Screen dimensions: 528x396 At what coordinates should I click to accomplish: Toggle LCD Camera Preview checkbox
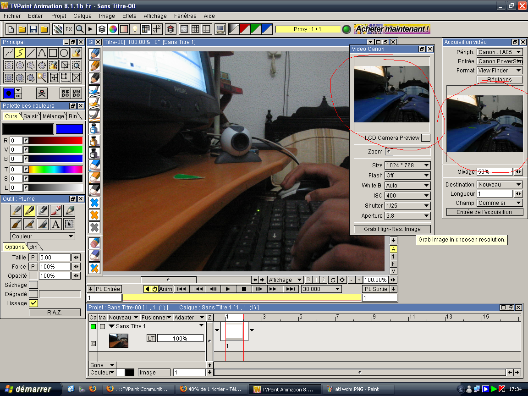point(426,137)
